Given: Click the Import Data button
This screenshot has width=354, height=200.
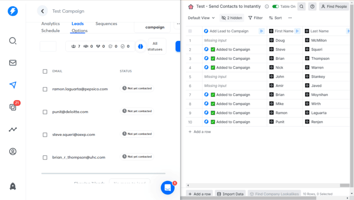Looking at the screenshot, I should pyautogui.click(x=230, y=194).
